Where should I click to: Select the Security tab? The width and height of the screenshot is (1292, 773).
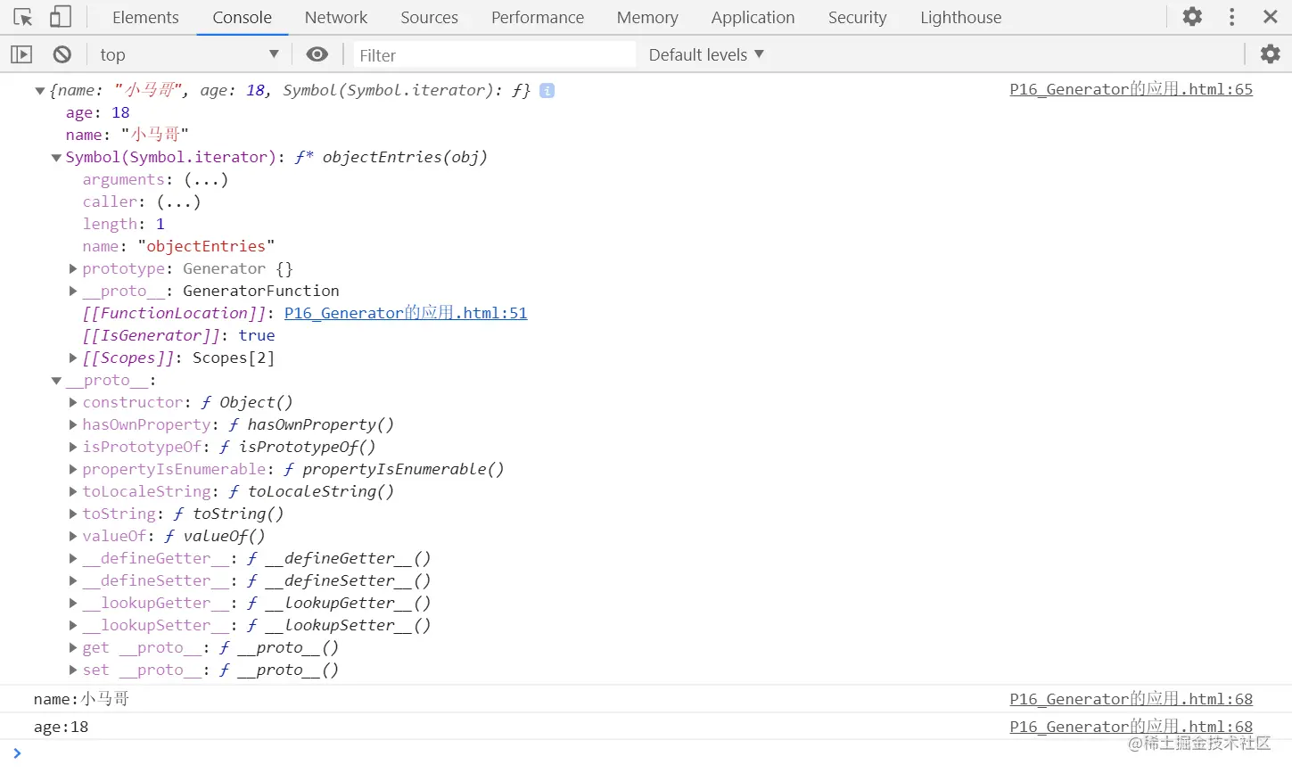[x=857, y=17]
